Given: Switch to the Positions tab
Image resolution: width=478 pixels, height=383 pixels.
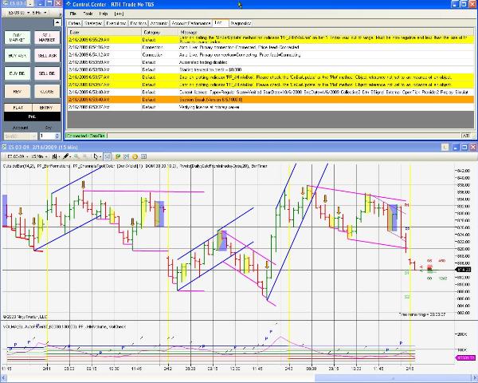Looking at the screenshot, I should tap(139, 23).
